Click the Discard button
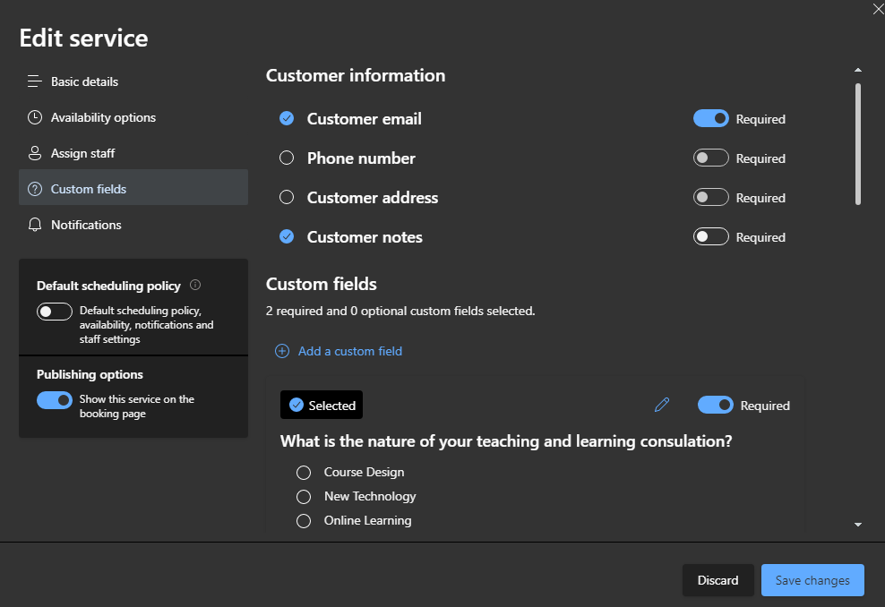This screenshot has height=607, width=885. 717,580
